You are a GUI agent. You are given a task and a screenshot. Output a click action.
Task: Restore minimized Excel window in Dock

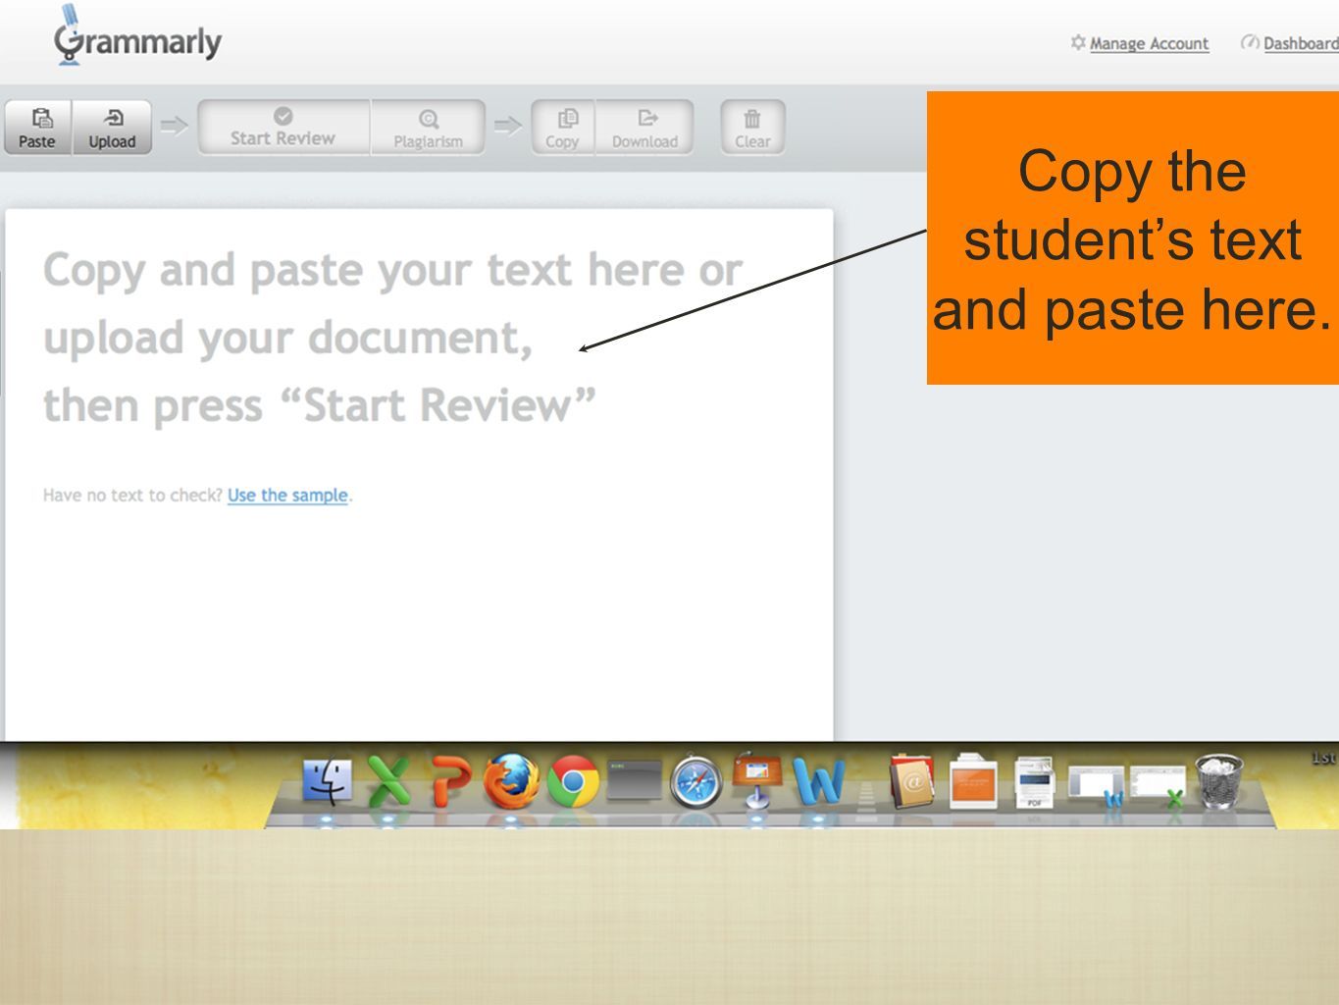coord(1158,786)
